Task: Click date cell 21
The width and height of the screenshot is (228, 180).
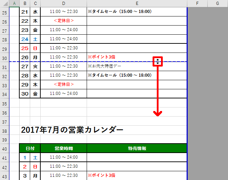Action: (x=25, y=12)
